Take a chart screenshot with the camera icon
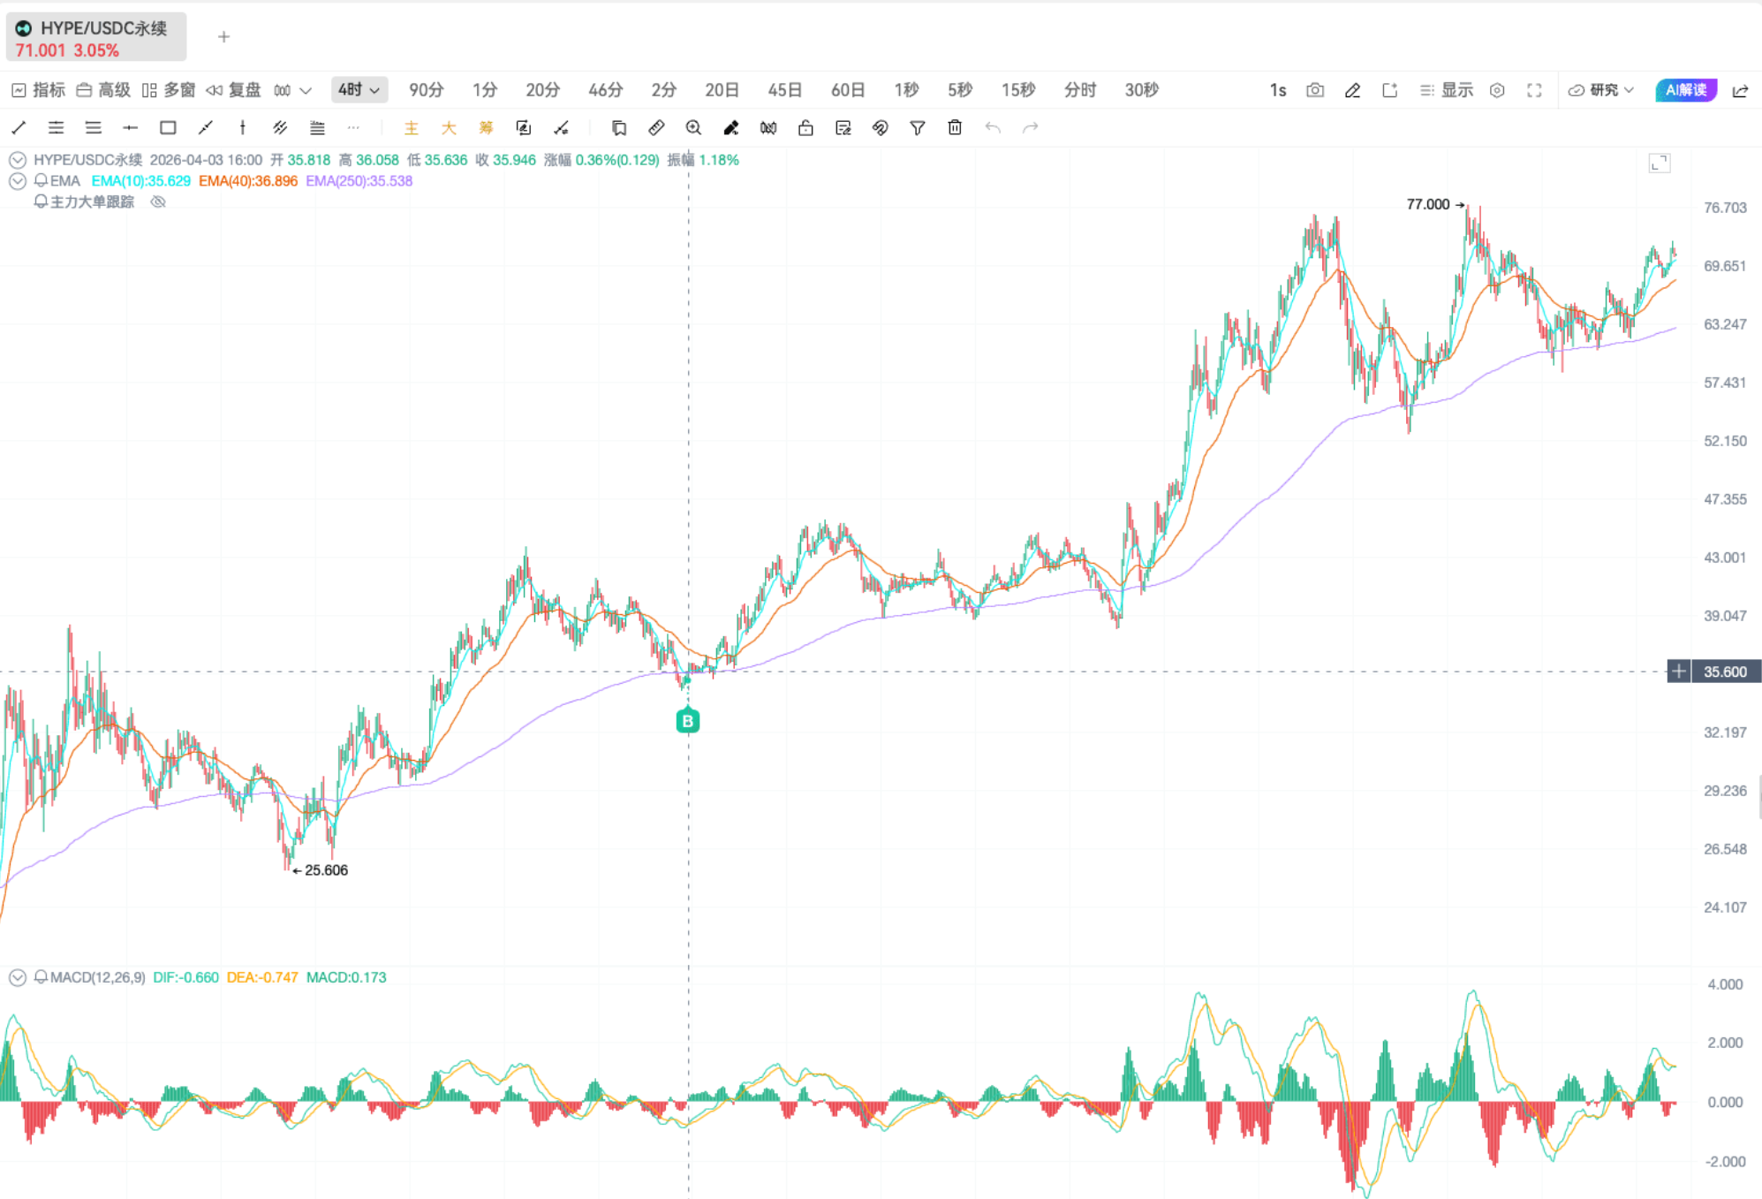Image resolution: width=1762 pixels, height=1199 pixels. click(1315, 90)
